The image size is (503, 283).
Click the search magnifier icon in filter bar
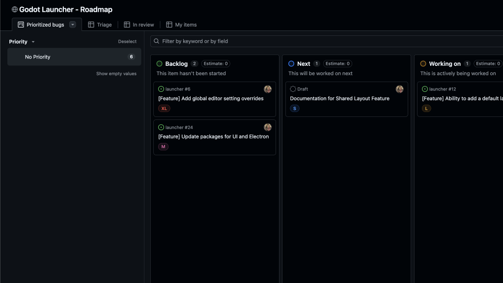157,41
